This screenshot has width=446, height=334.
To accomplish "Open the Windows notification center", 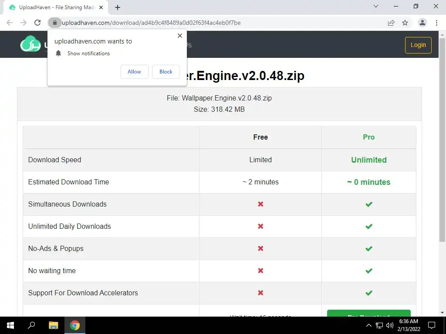I will click(x=432, y=325).
